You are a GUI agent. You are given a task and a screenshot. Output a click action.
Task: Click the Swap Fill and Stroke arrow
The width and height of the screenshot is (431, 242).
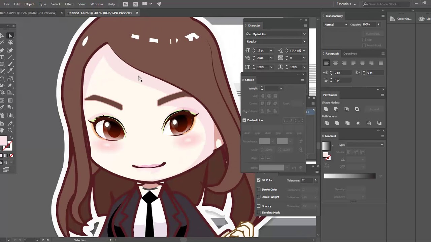pos(11,138)
